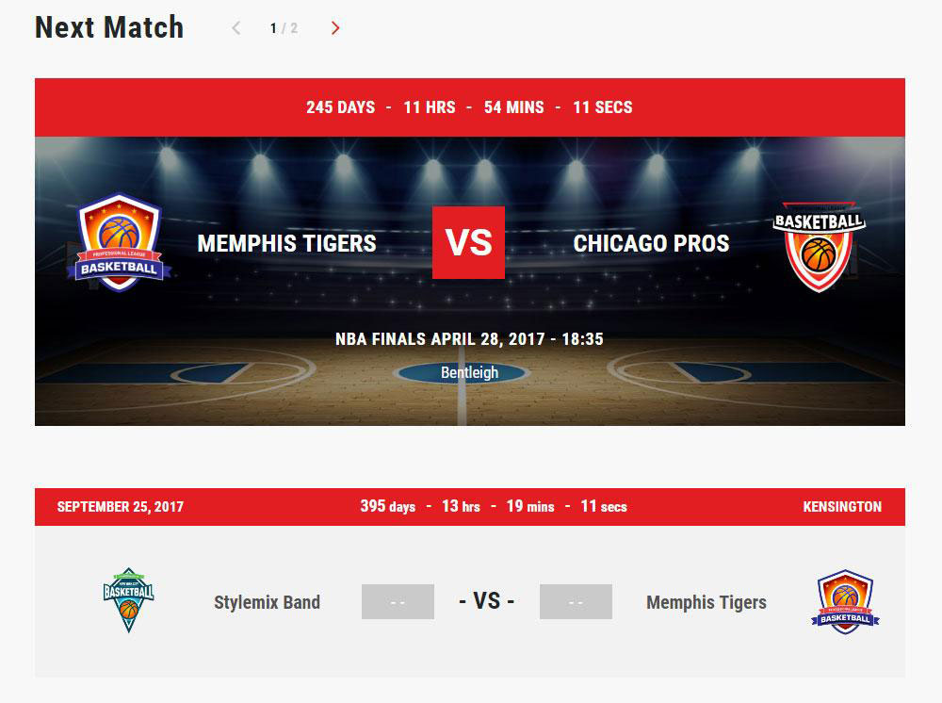Screen dimensions: 942x703
Task: Go to previous match with grey arrow
Action: coord(236,28)
